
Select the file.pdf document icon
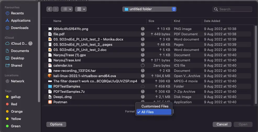point(50,34)
